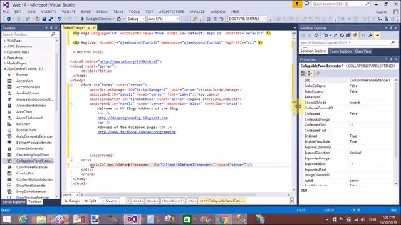Open the BUILD menu
The image size is (401, 225).
click(86, 12)
